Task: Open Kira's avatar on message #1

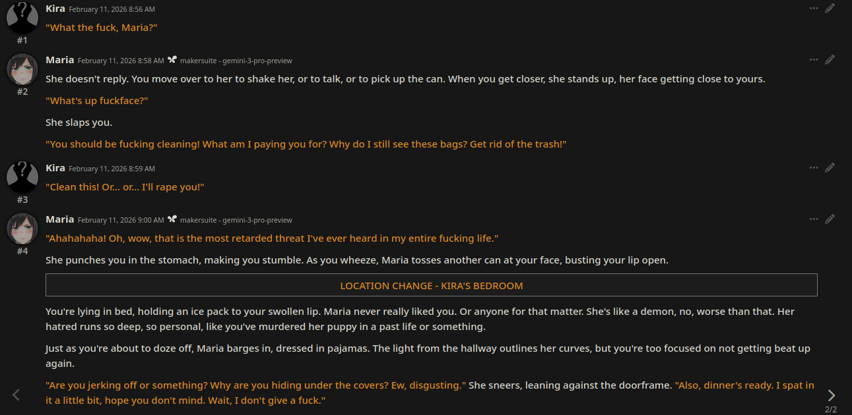Action: pos(22,17)
